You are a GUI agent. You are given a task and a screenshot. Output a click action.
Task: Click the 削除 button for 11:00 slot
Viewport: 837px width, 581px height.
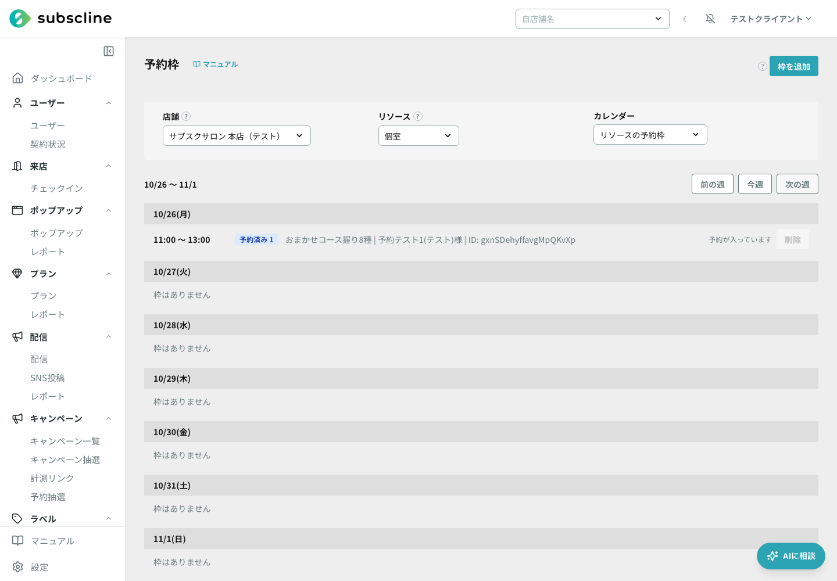(x=793, y=239)
